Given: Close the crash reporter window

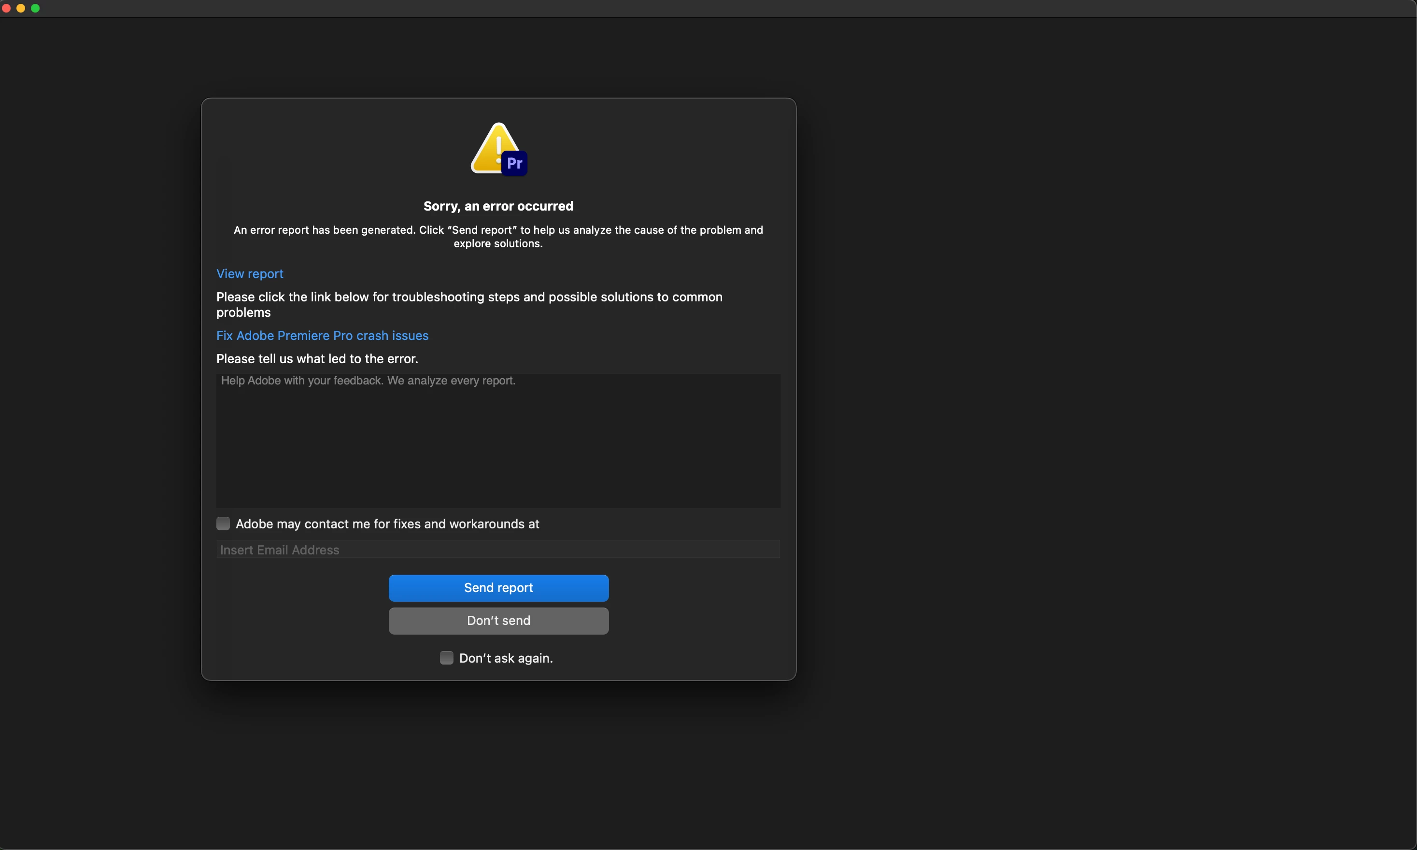Looking at the screenshot, I should pos(6,8).
